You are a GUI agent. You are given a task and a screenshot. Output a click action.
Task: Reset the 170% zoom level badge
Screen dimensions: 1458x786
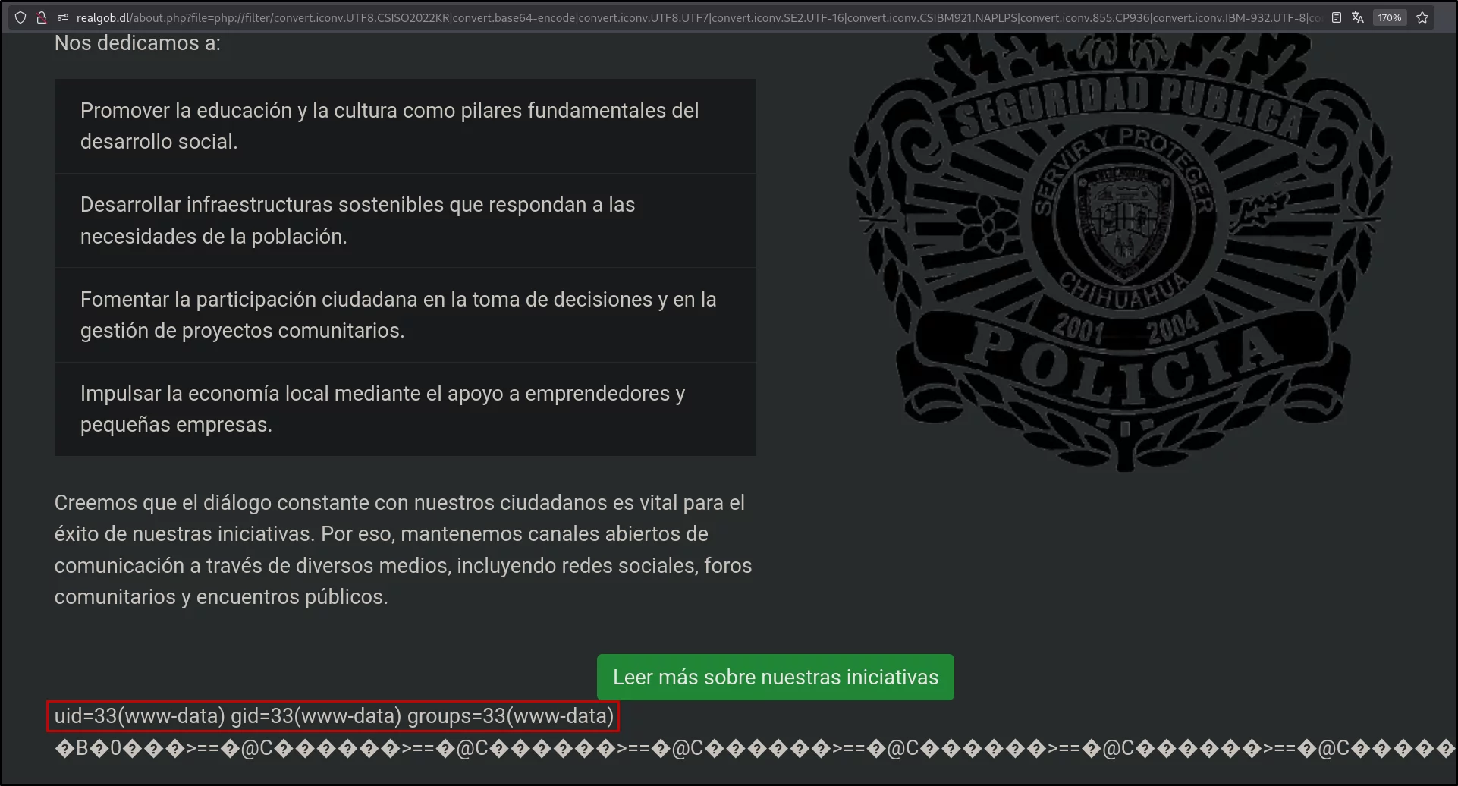click(1390, 17)
